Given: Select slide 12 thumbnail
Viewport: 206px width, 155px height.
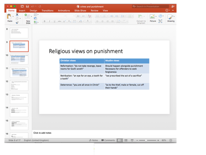Looking at the screenshot, I should click(x=19, y=85).
